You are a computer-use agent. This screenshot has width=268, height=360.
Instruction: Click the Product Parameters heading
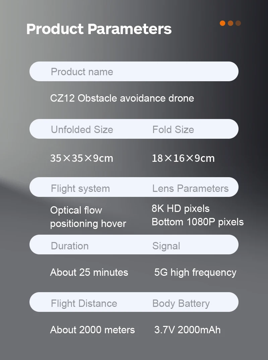coord(99,29)
